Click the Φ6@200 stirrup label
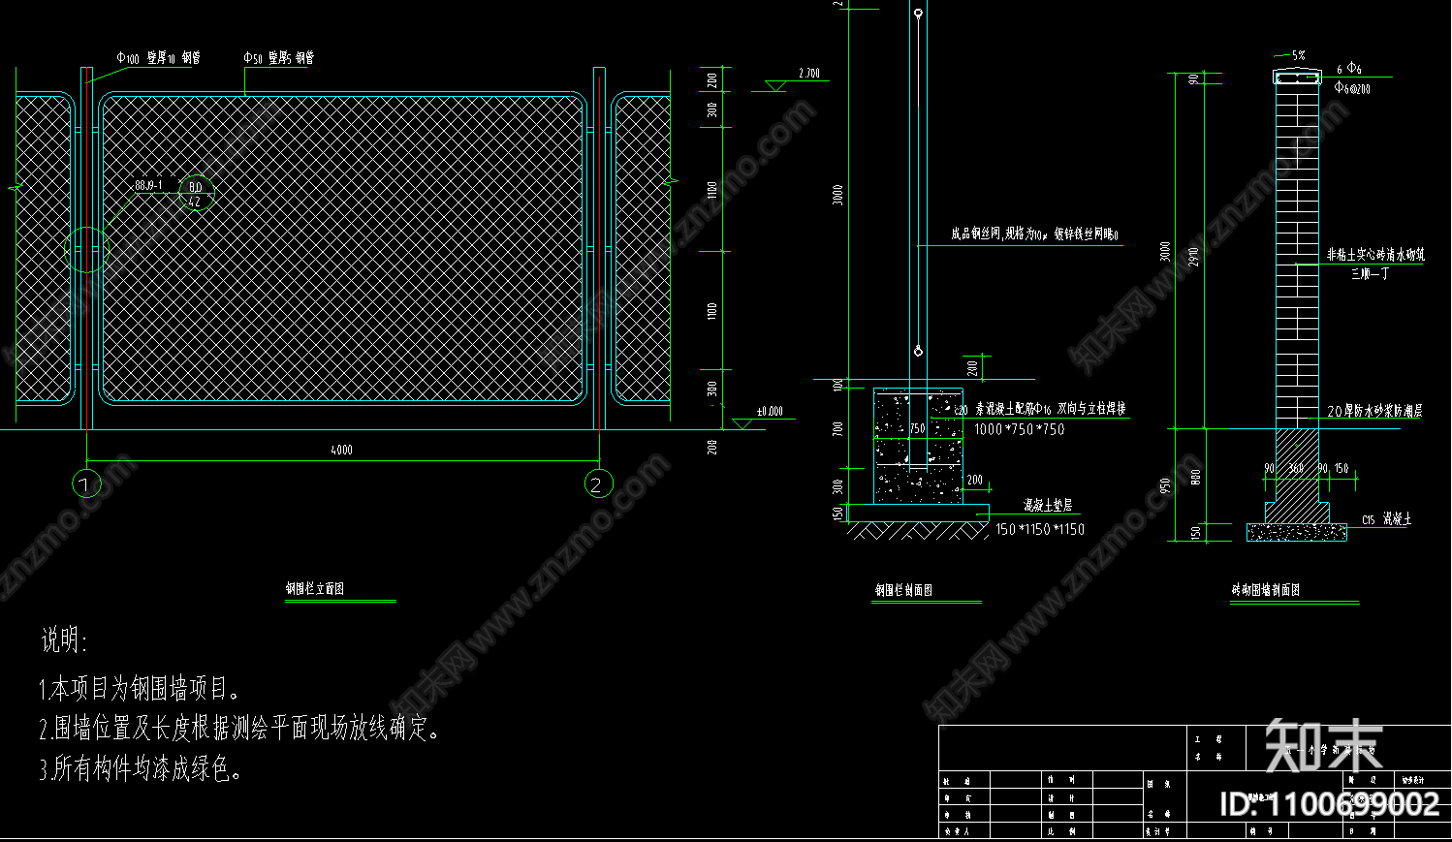 tap(1352, 88)
